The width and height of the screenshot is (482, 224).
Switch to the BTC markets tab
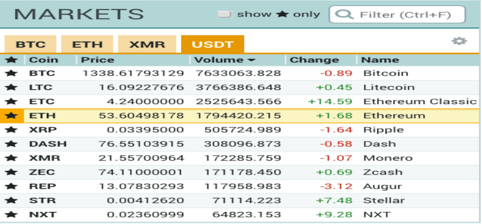point(31,44)
